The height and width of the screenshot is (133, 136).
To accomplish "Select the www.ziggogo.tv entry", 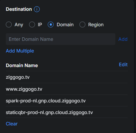I will [x=67, y=89].
